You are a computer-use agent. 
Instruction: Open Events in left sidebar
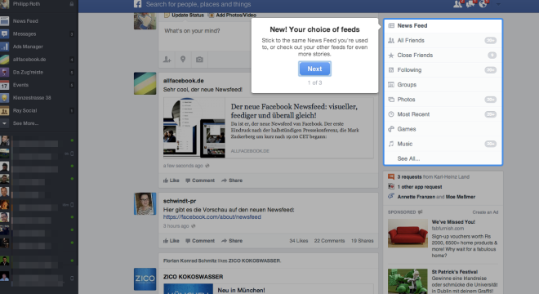20,85
